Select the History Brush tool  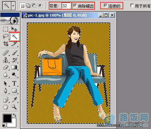coord(15,60)
